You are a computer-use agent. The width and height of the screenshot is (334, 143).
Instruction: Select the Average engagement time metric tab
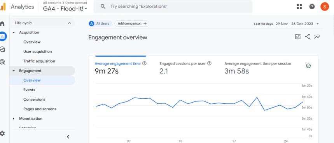click(121, 68)
